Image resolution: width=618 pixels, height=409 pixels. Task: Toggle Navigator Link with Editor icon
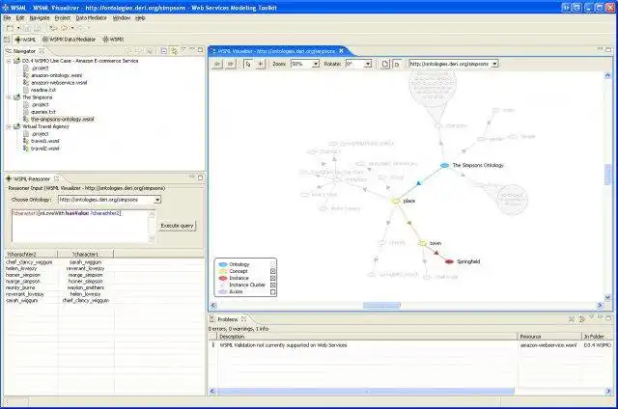pyautogui.click(x=174, y=51)
